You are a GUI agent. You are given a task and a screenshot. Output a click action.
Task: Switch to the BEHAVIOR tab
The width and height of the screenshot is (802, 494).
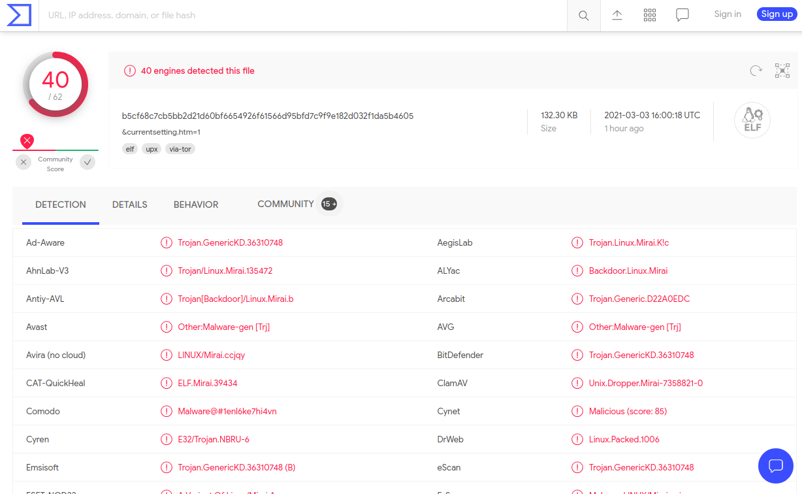pos(196,205)
